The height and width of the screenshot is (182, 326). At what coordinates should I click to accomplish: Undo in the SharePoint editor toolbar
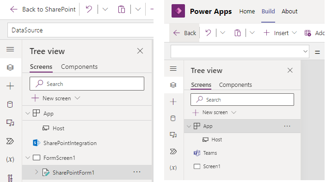pos(89,9)
